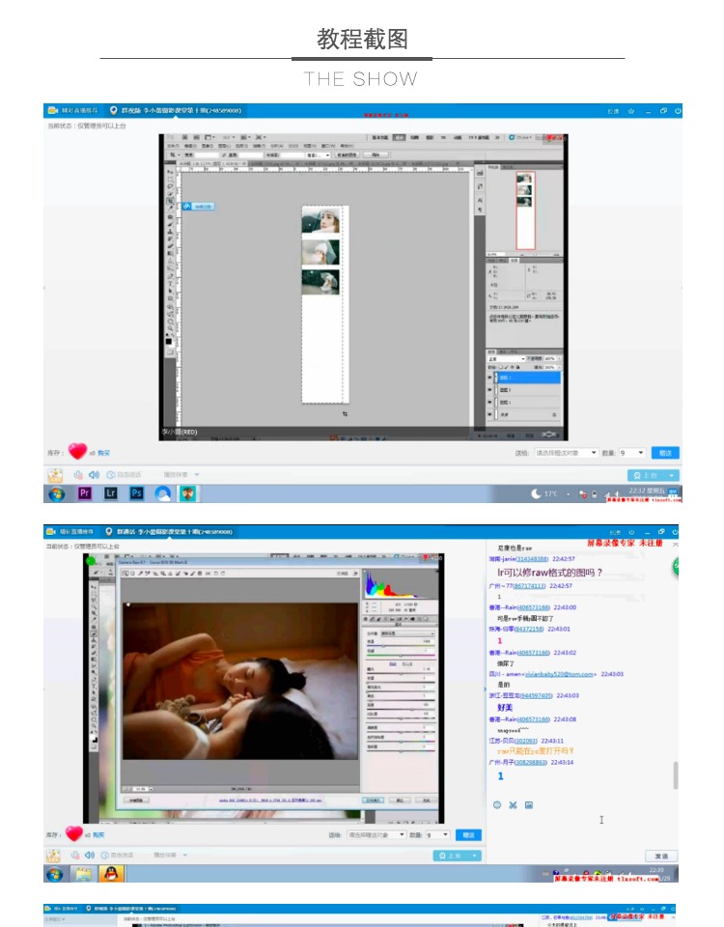Click 购买 link in first screenshot
Image resolution: width=724 pixels, height=927 pixels.
[103, 453]
